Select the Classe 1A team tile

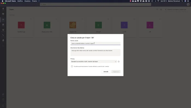73,27
